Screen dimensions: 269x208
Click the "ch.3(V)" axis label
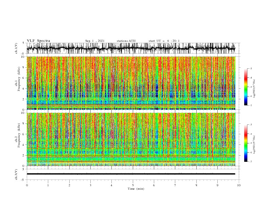click(x=16, y=174)
